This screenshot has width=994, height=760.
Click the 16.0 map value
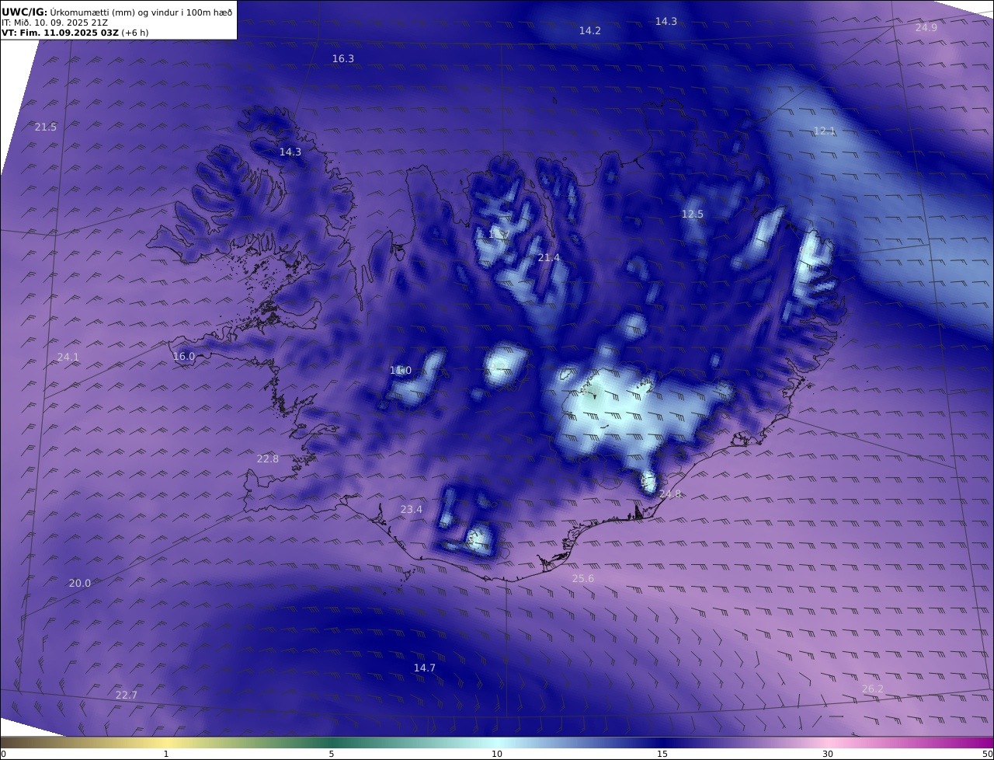tap(183, 357)
